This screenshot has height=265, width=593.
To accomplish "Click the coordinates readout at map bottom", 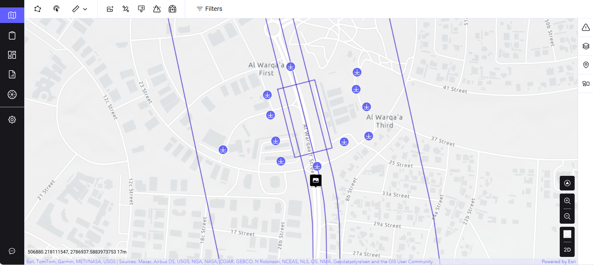I will [x=77, y=252].
